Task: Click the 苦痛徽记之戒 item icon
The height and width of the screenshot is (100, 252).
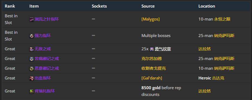Action: [31, 59]
